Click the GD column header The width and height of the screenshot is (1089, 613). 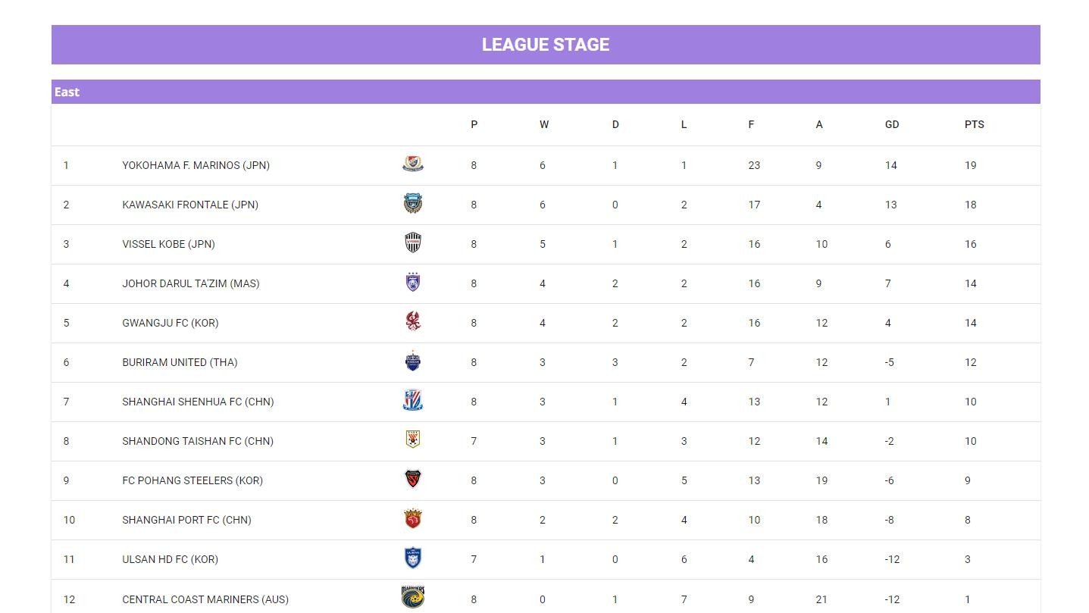tap(892, 124)
